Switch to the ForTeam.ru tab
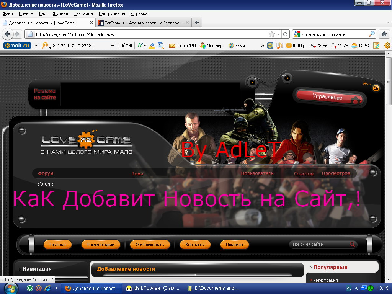This screenshot has height=294, width=392. [x=144, y=23]
